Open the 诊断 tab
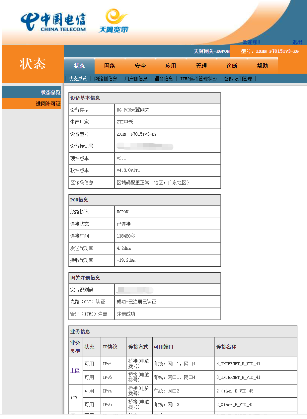Screen dimensions: 307x419 tap(232, 66)
